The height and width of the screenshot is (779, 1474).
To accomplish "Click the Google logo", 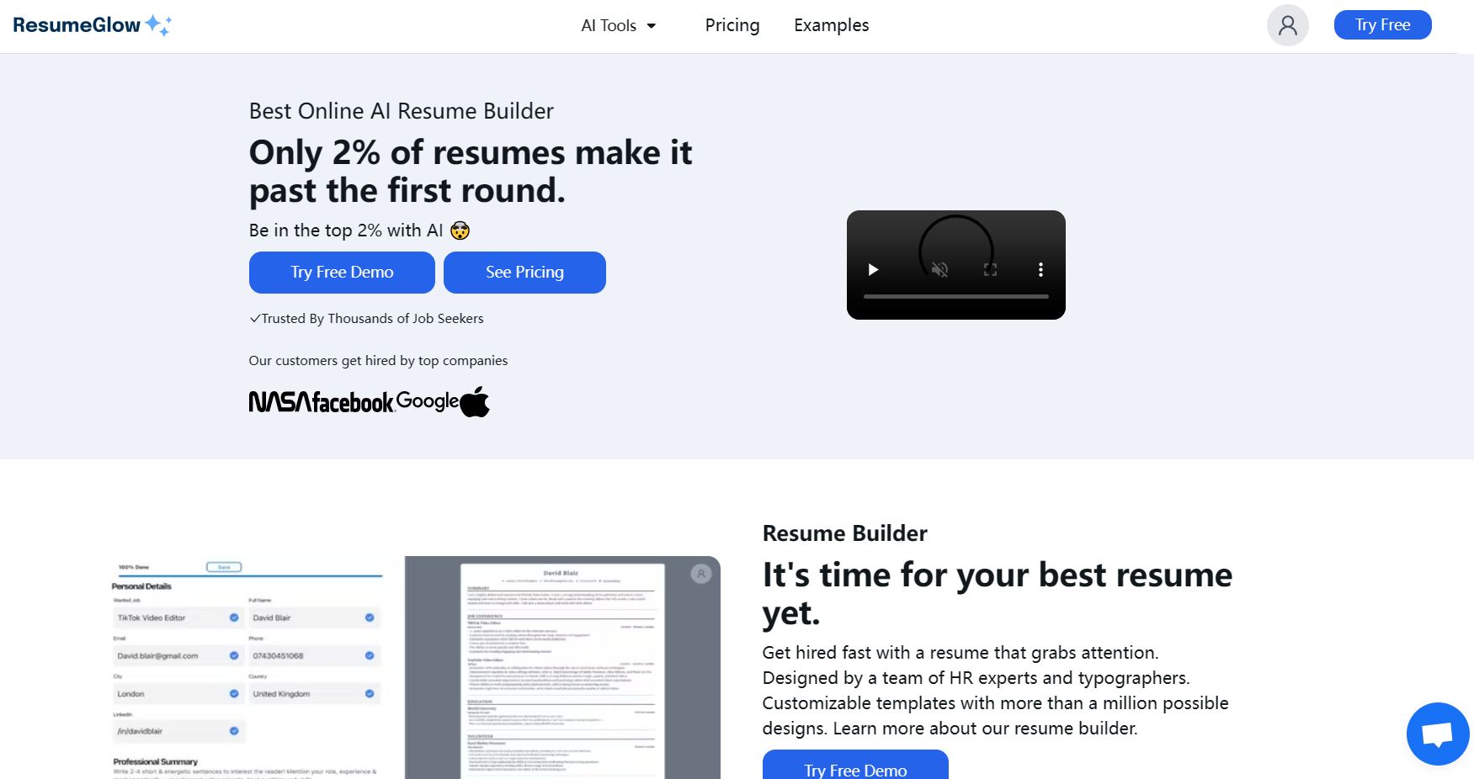I will point(428,401).
